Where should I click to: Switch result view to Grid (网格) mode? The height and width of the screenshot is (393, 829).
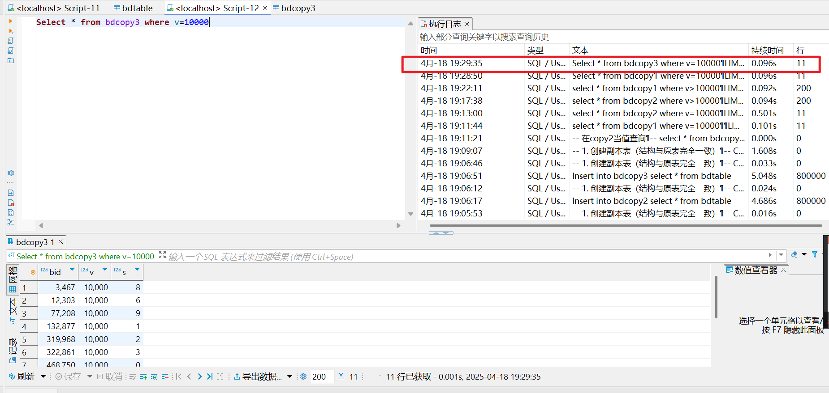[x=13, y=279]
